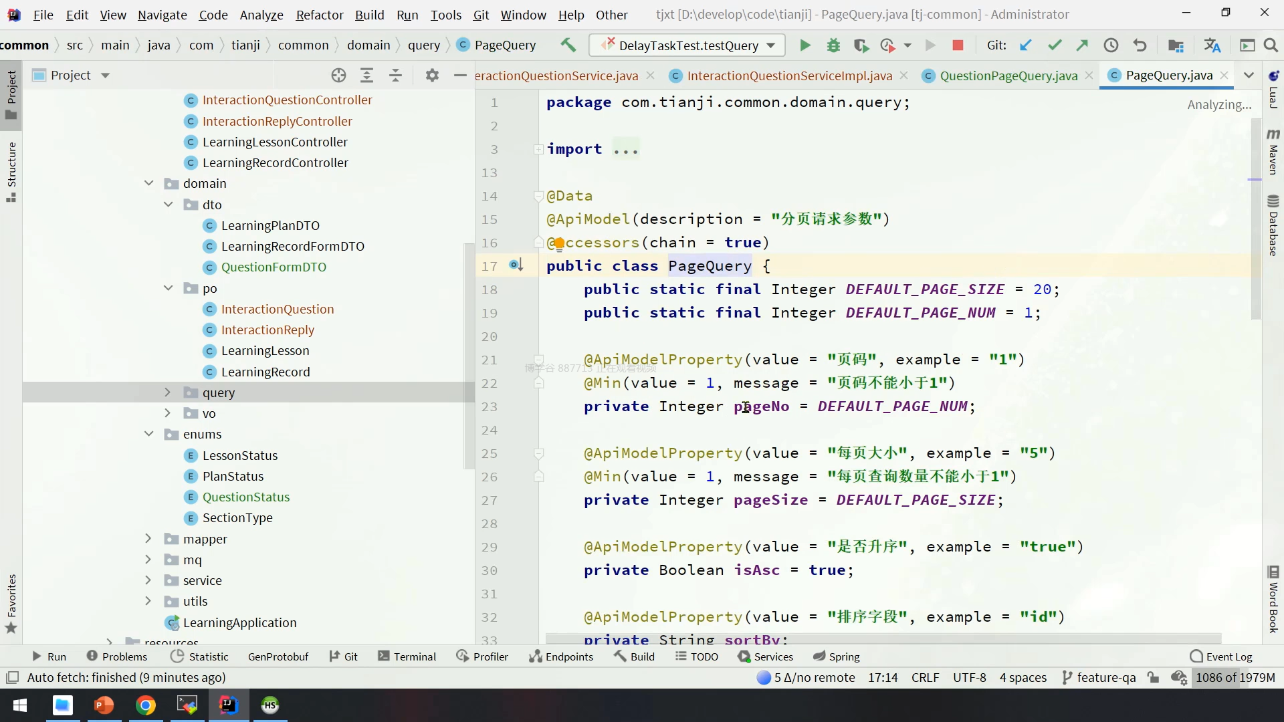This screenshot has width=1284, height=722.
Task: Click Git update project arrow icon
Action: pyautogui.click(x=1025, y=45)
